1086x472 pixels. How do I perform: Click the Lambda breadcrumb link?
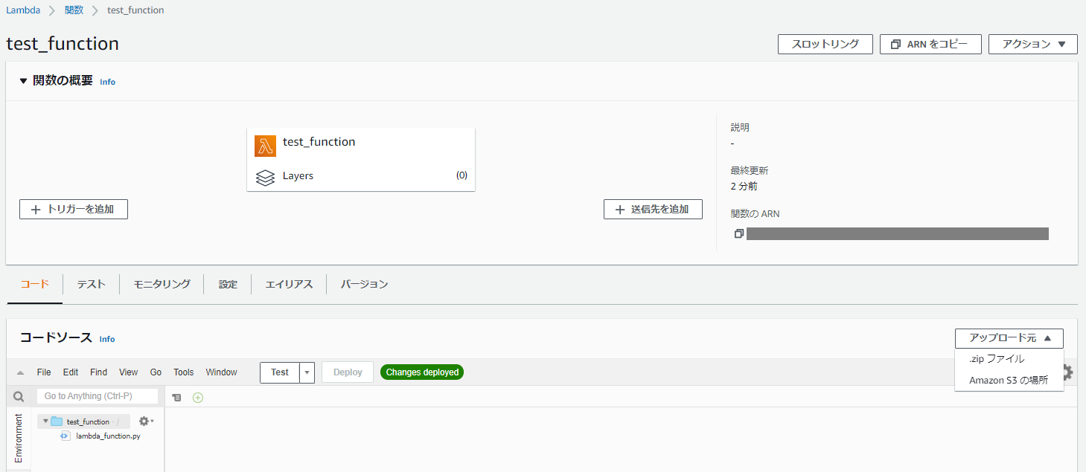[x=23, y=10]
